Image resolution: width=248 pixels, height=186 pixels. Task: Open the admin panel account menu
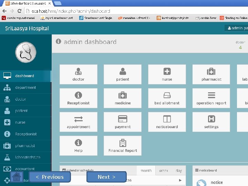tap(236, 28)
